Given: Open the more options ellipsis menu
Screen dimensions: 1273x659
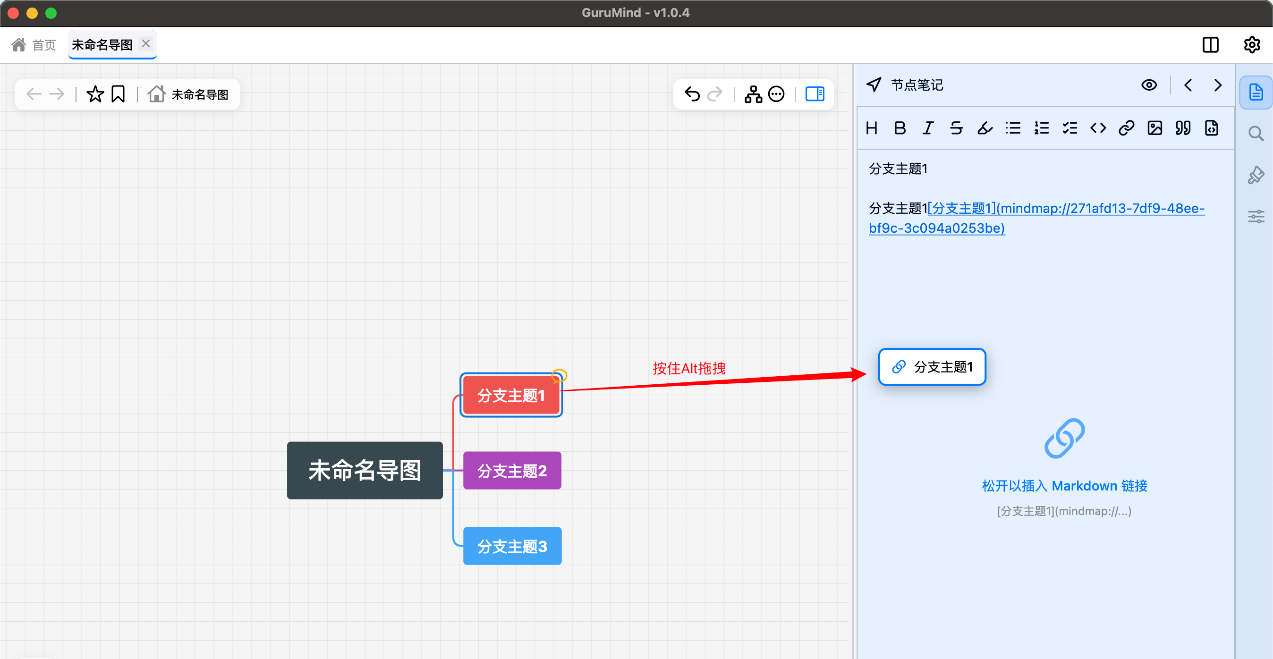Looking at the screenshot, I should tap(776, 94).
